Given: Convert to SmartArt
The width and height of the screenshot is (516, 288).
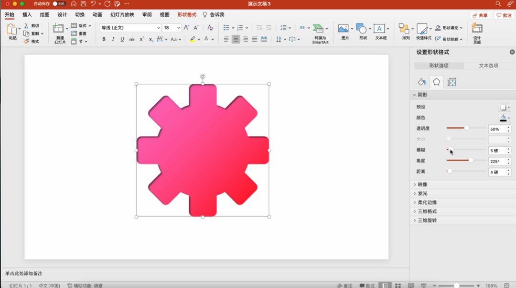Looking at the screenshot, I should click(320, 33).
